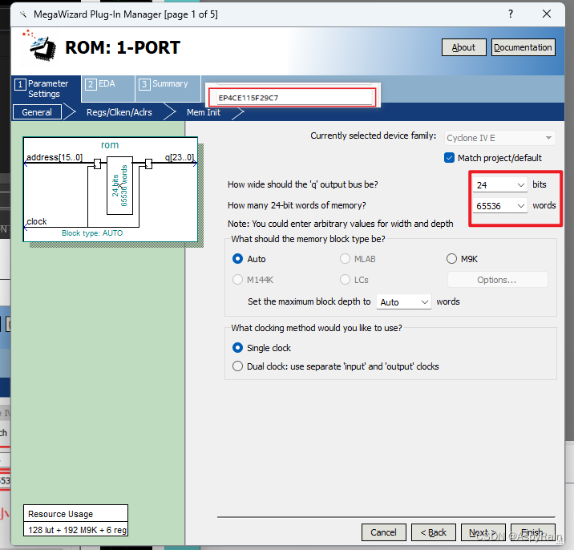Click the Resource Usage value box
Image resolution: width=574 pixels, height=550 pixels.
pos(76,529)
